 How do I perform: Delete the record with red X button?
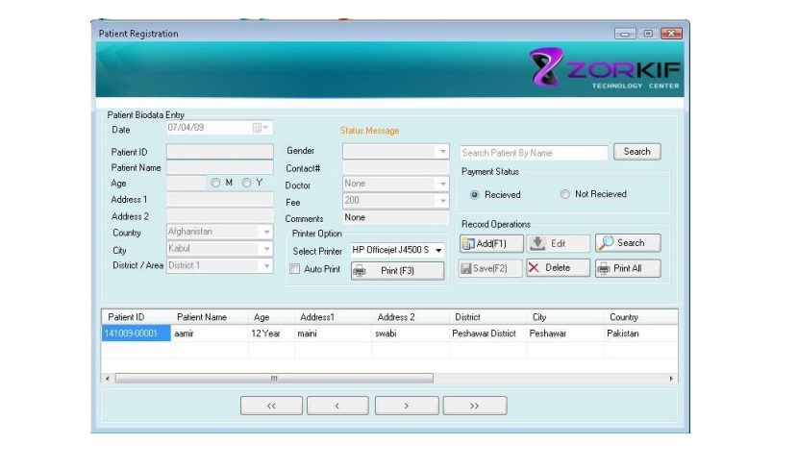click(558, 267)
